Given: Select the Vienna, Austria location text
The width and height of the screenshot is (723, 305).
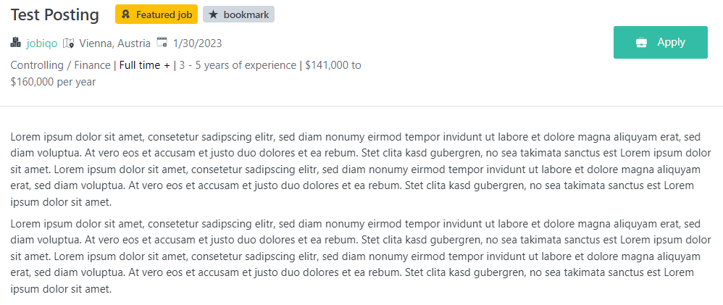Looking at the screenshot, I should pos(114,43).
